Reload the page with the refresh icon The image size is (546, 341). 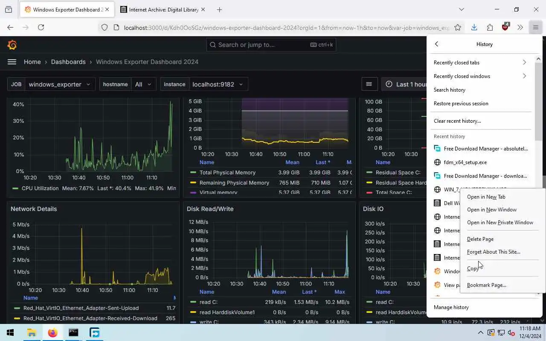(41, 27)
